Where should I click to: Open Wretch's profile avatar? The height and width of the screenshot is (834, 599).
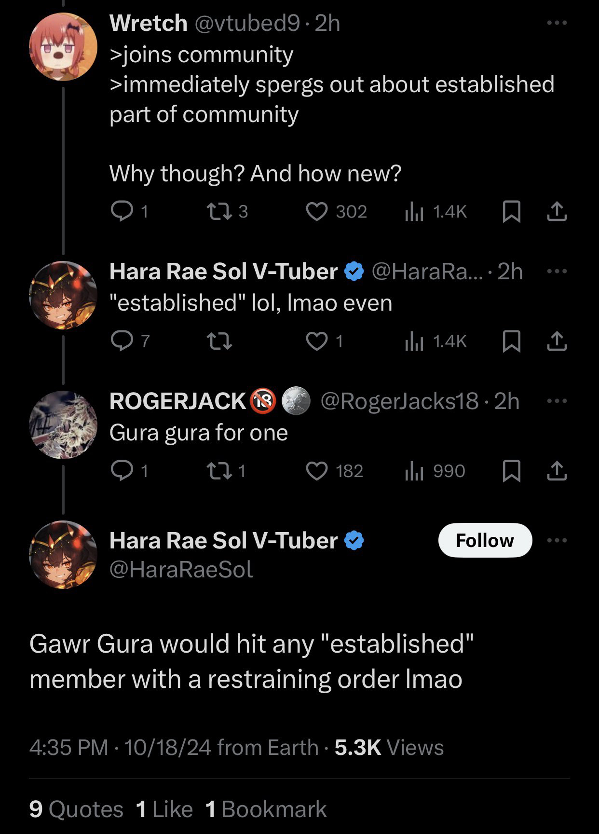(x=63, y=47)
